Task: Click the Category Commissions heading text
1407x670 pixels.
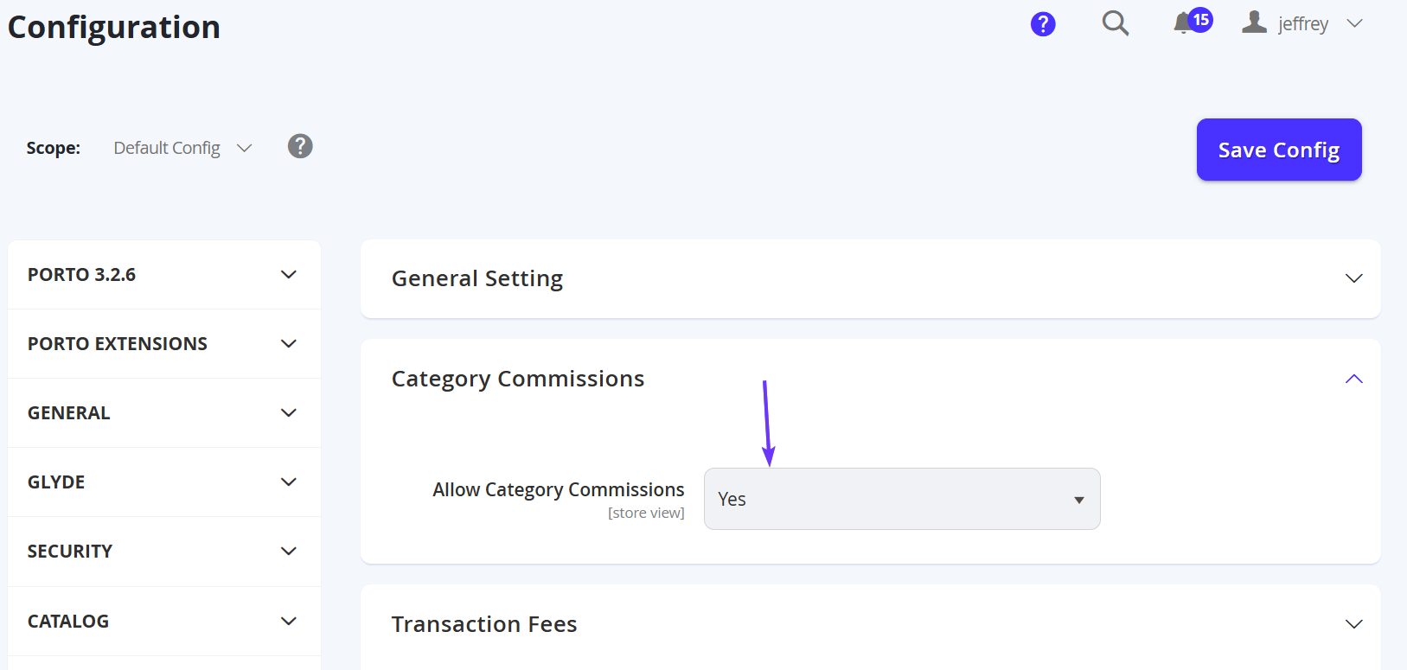Action: (x=518, y=379)
